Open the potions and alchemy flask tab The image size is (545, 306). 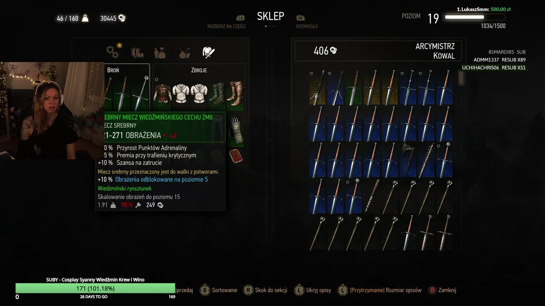(x=184, y=52)
